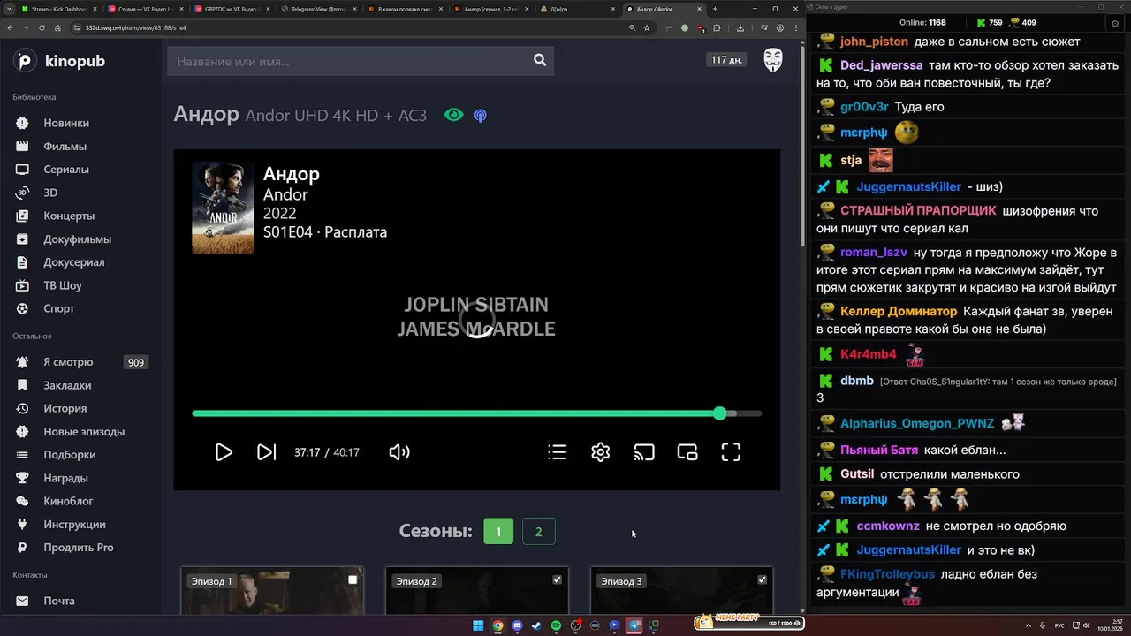Viewport: 1131px width, 636px height.
Task: Open Windows Start menu
Action: tap(478, 625)
